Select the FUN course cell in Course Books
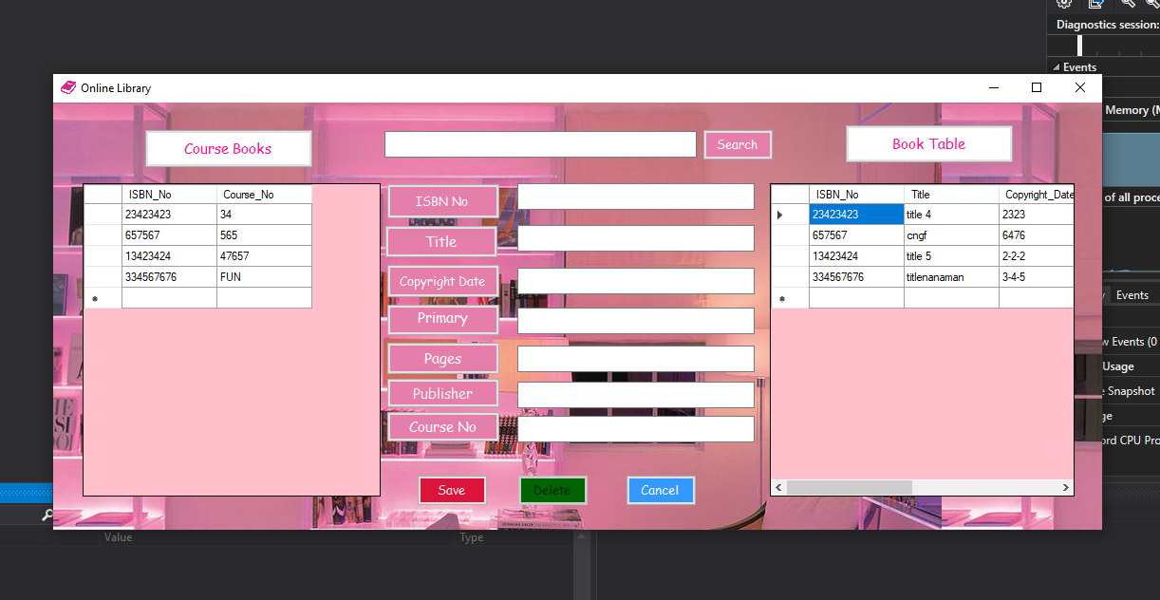Viewport: 1160px width, 600px height. tap(264, 277)
